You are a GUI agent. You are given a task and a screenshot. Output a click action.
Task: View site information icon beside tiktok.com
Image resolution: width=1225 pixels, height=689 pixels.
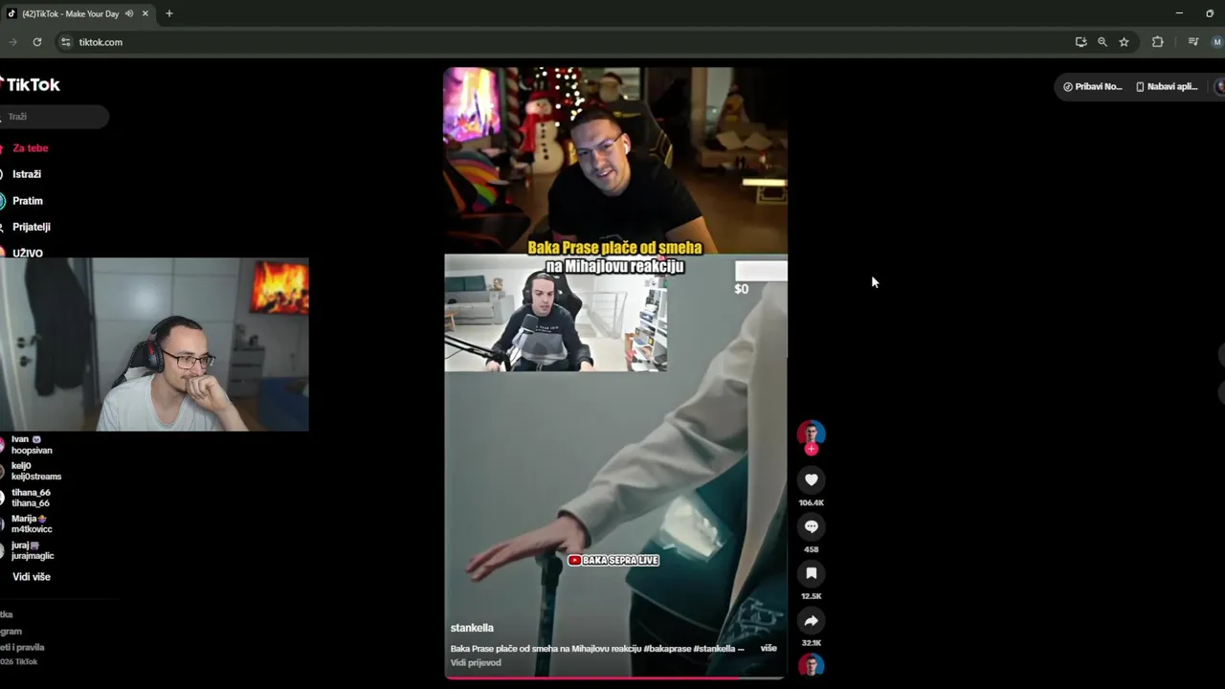(65, 42)
